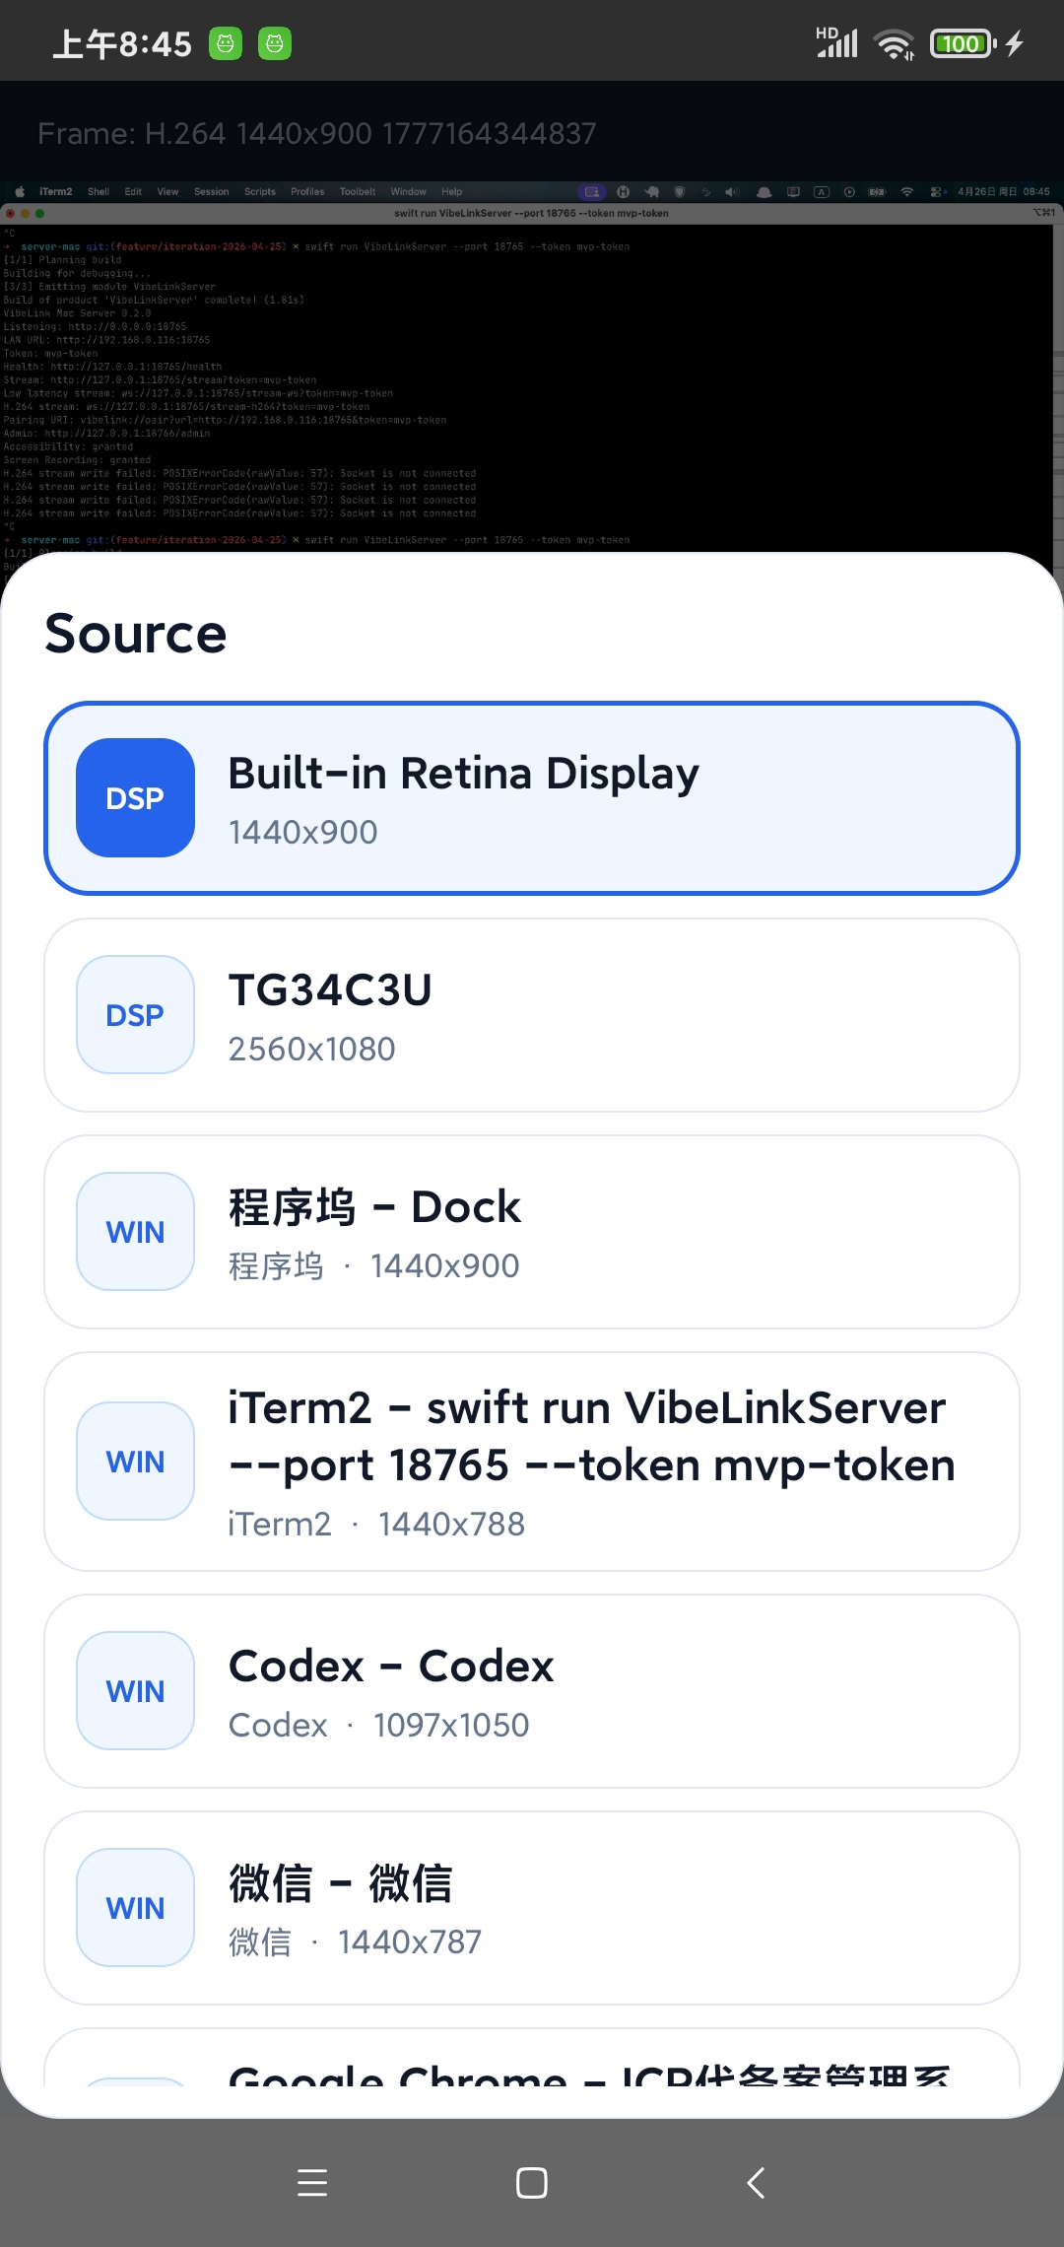
Task: Open the Window menu in mirrored menu bar
Action: click(x=408, y=192)
